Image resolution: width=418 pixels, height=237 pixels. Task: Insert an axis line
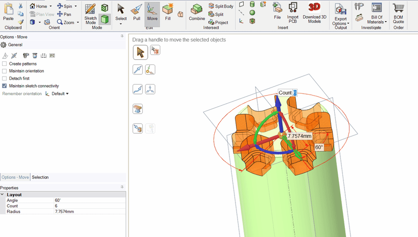[241, 13]
